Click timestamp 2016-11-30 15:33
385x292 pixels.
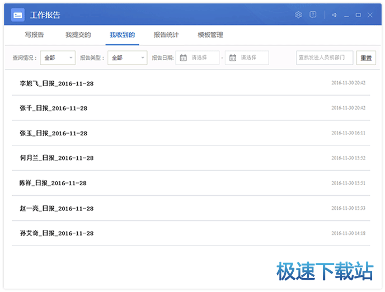tap(348, 208)
